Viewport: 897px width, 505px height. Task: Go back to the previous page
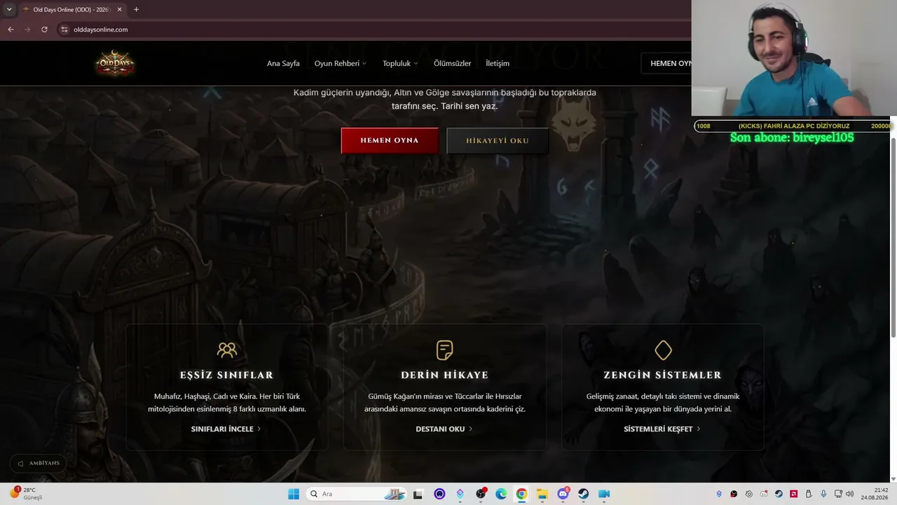click(11, 29)
